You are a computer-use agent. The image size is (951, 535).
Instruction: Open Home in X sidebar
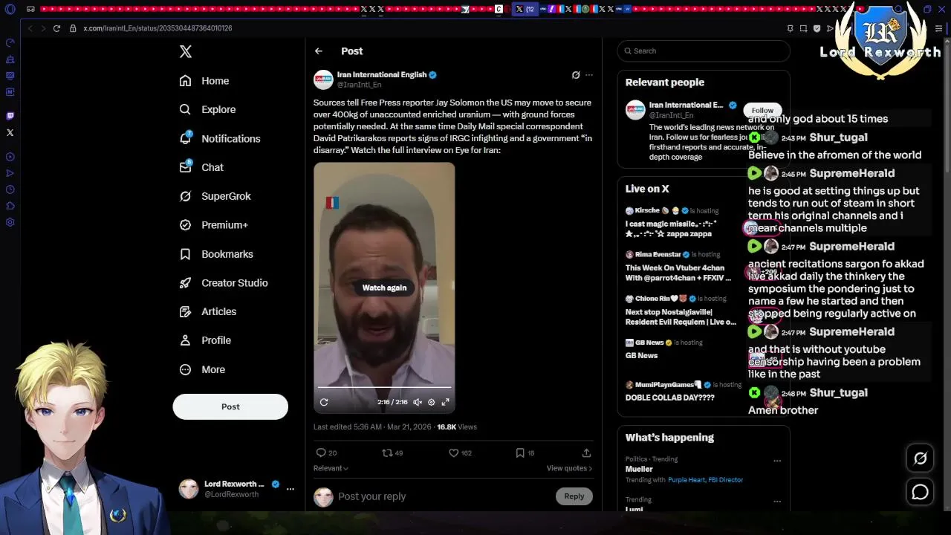click(x=204, y=81)
